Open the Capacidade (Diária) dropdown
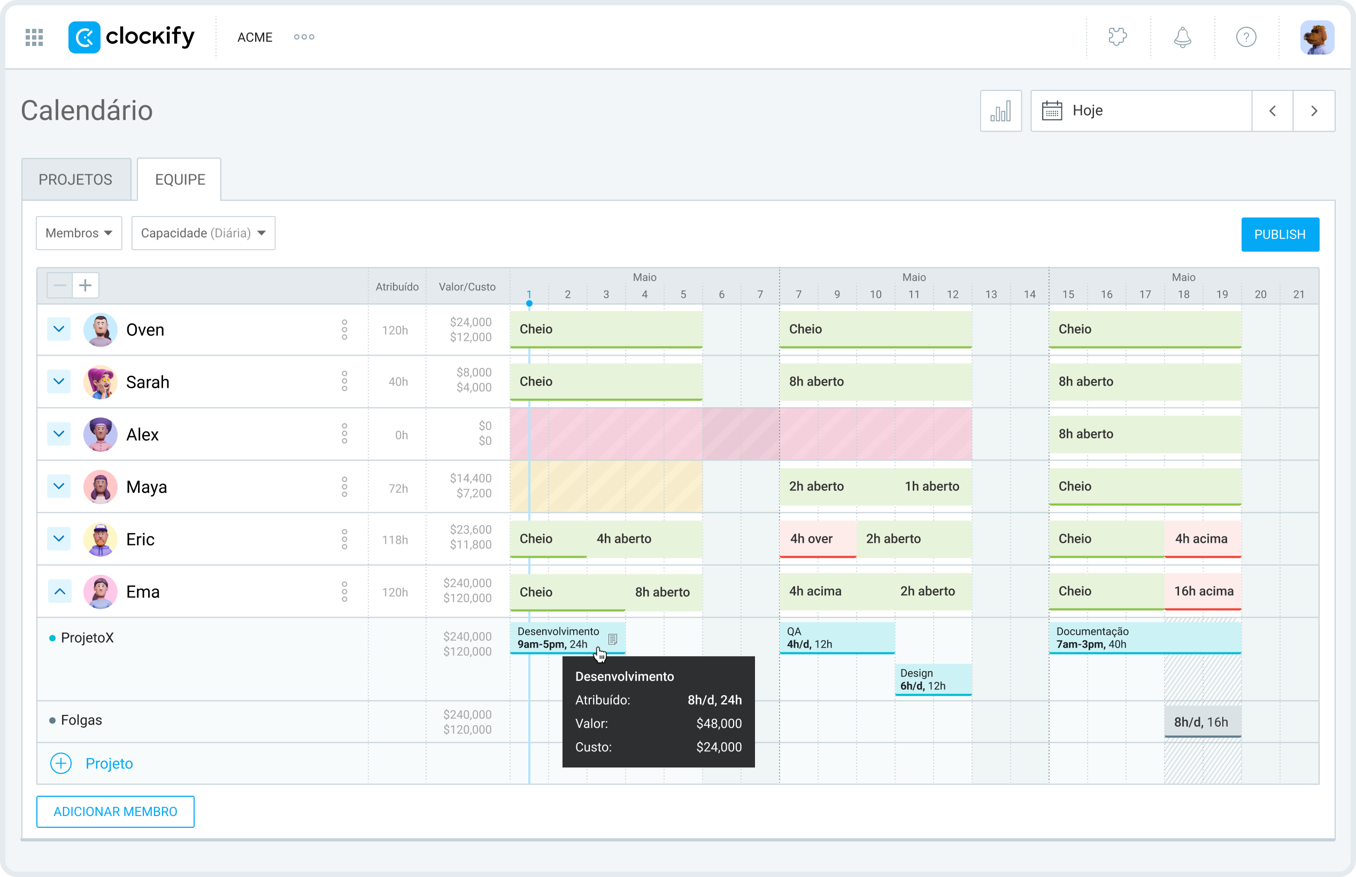The height and width of the screenshot is (877, 1356). [203, 233]
